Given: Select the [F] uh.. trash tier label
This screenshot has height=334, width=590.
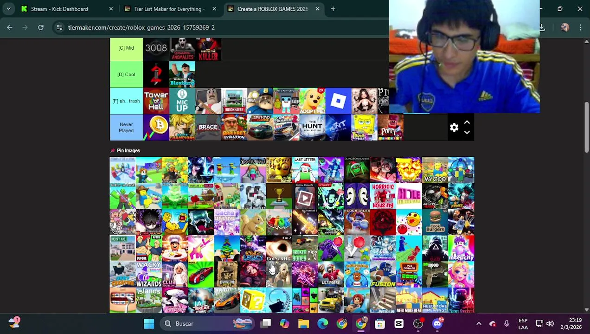Looking at the screenshot, I should [126, 101].
